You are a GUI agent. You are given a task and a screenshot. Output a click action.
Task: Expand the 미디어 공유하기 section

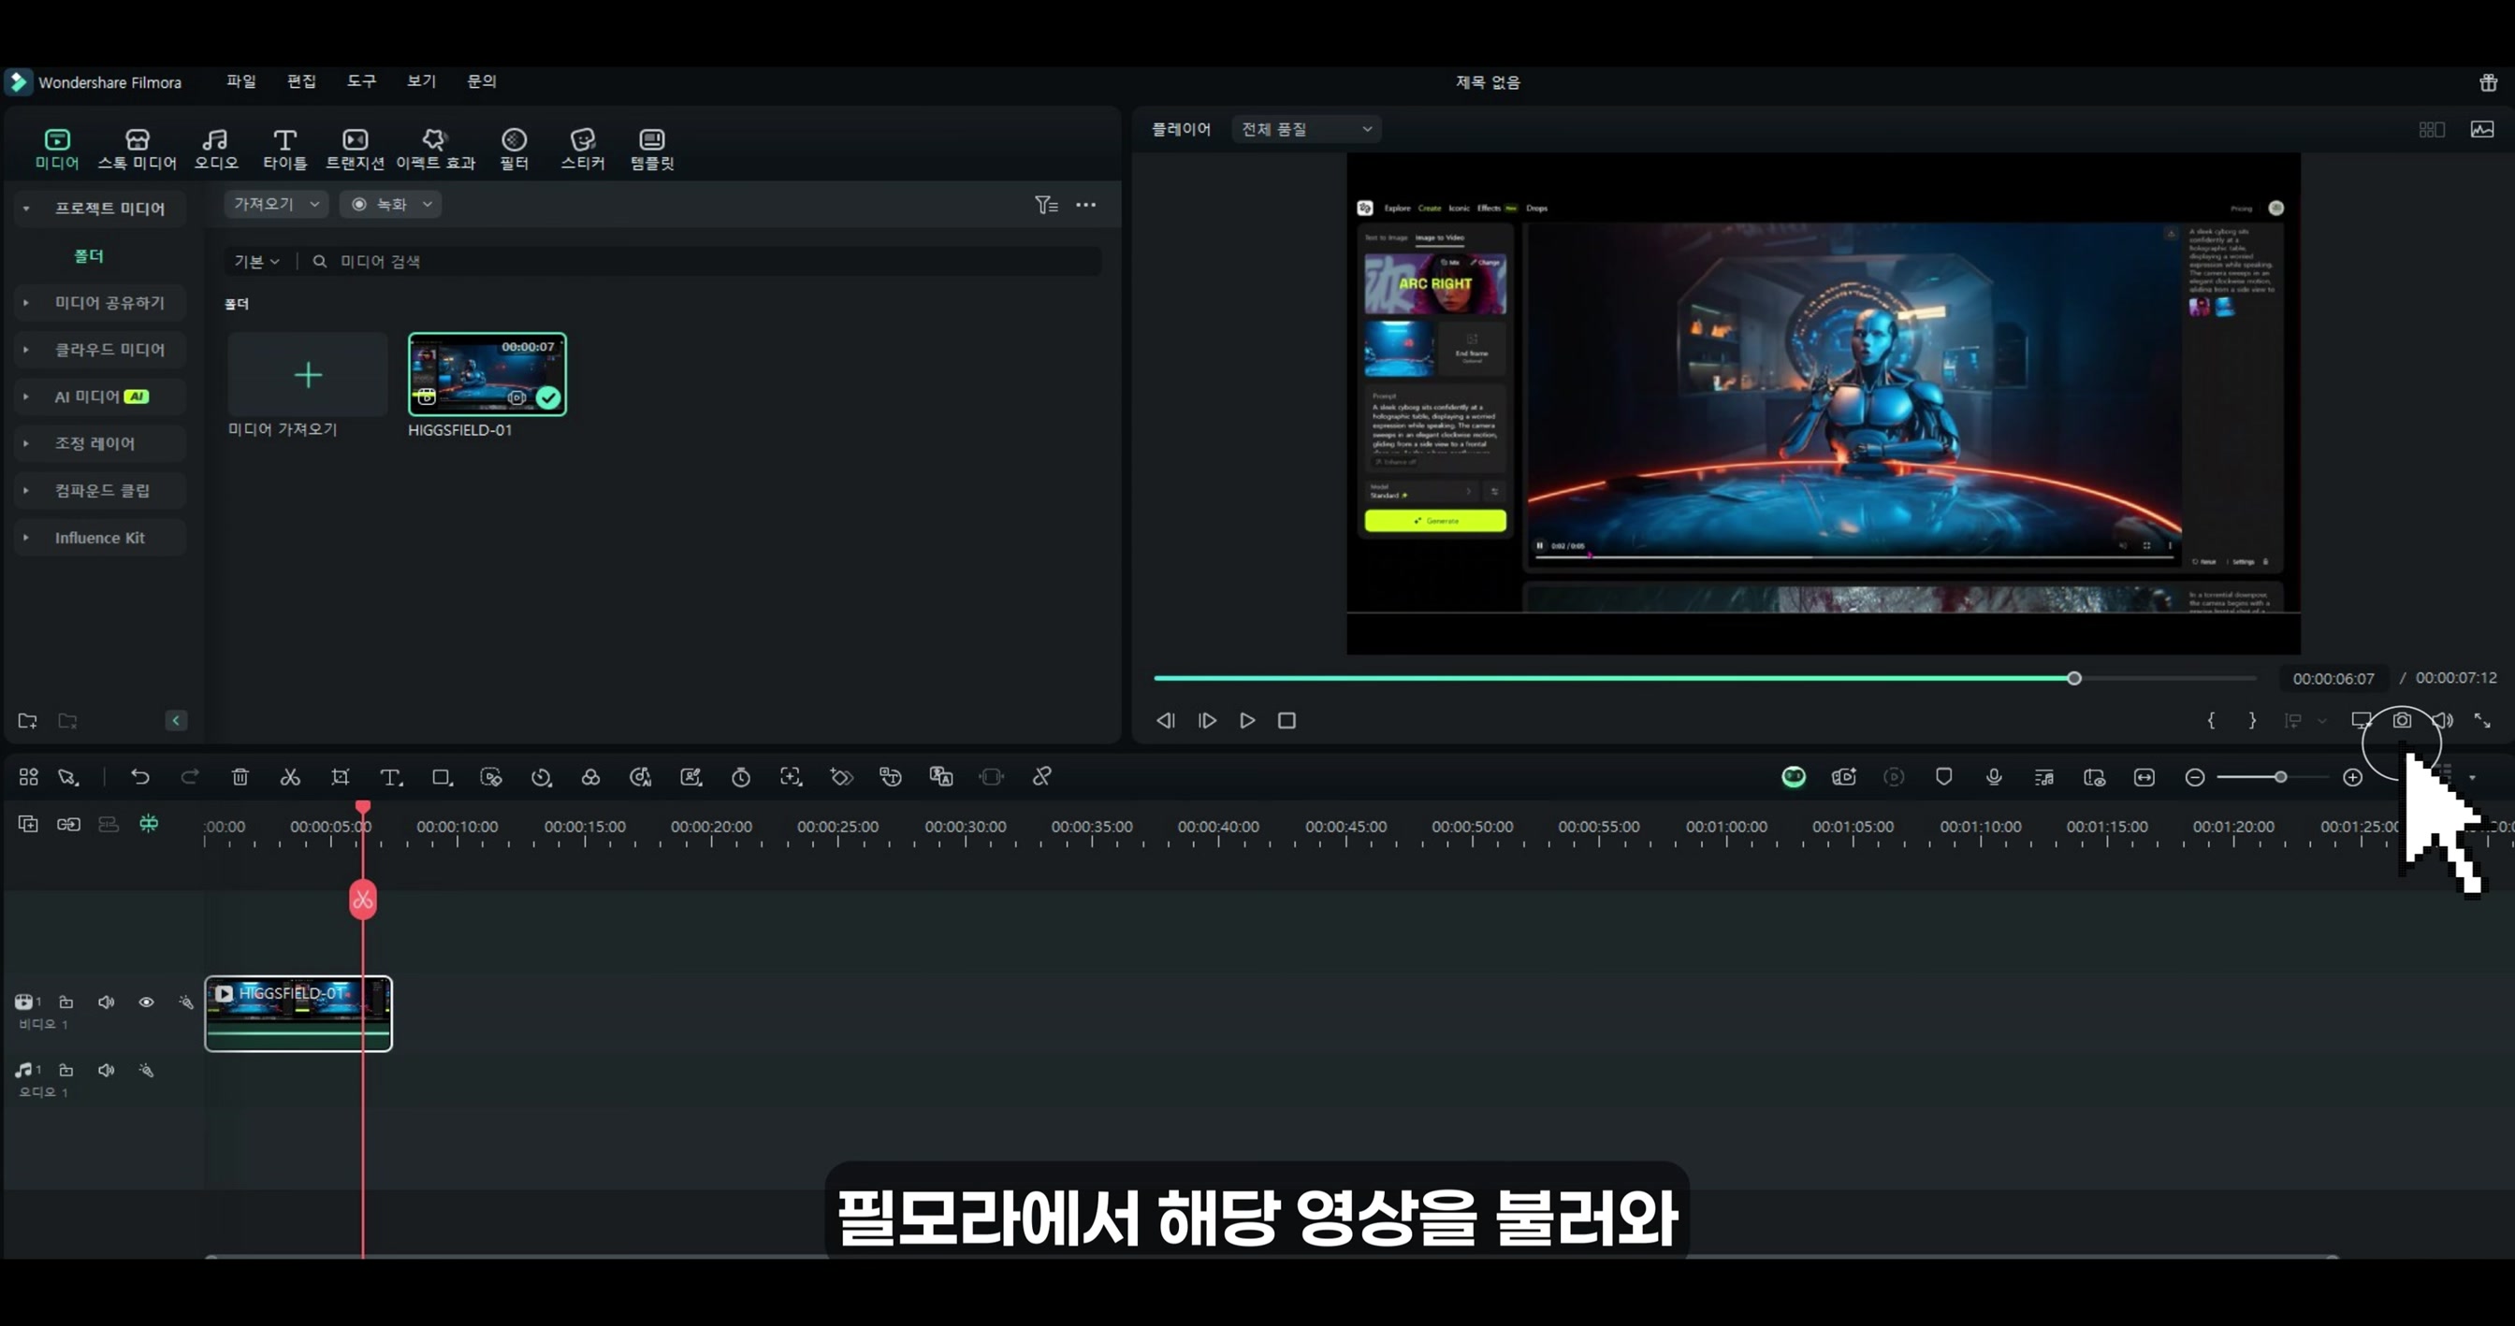coord(26,302)
